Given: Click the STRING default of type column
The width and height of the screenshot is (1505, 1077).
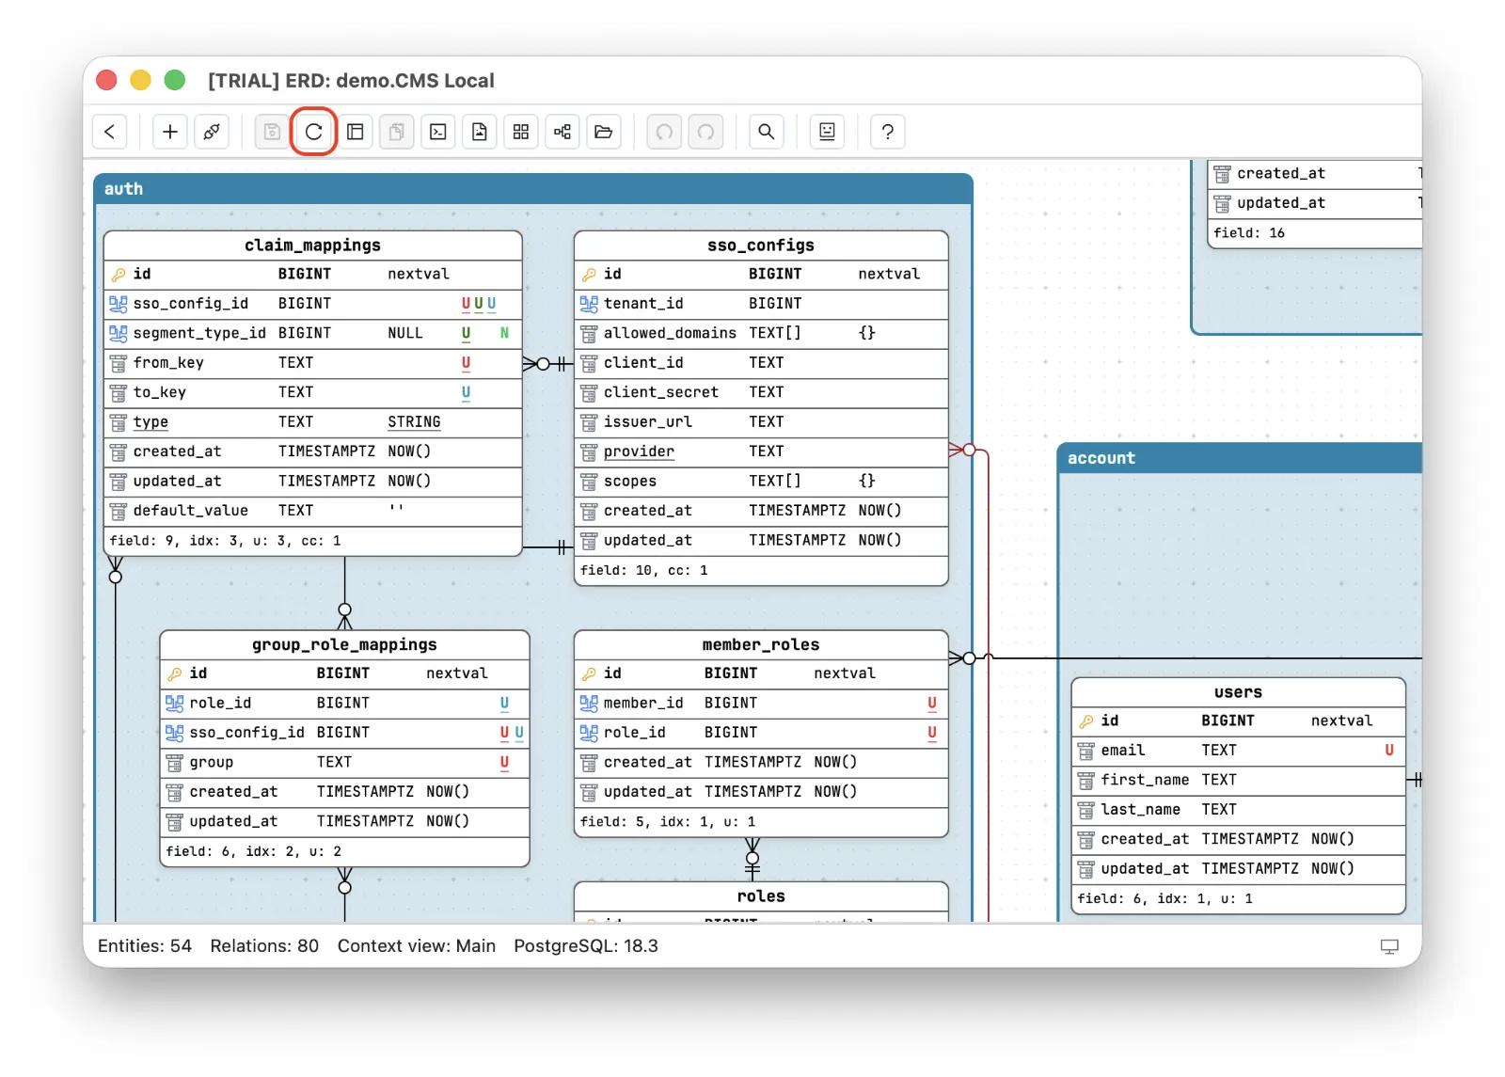Looking at the screenshot, I should click(x=414, y=422).
